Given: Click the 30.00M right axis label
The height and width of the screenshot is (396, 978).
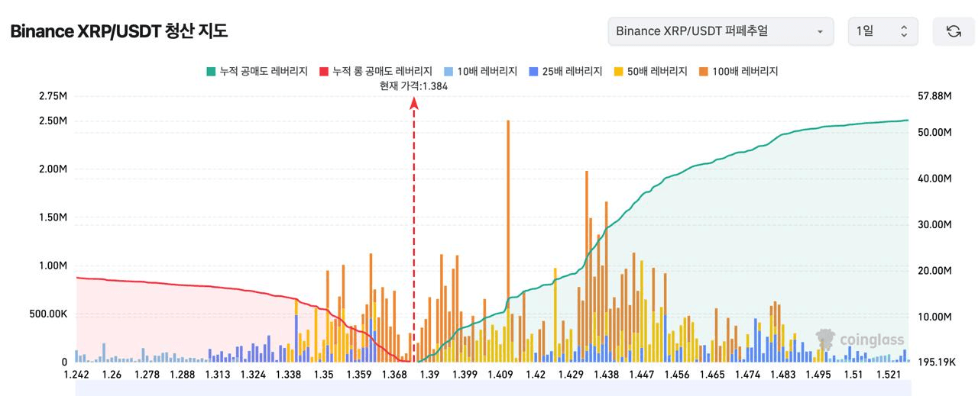Looking at the screenshot, I should pyautogui.click(x=935, y=225).
